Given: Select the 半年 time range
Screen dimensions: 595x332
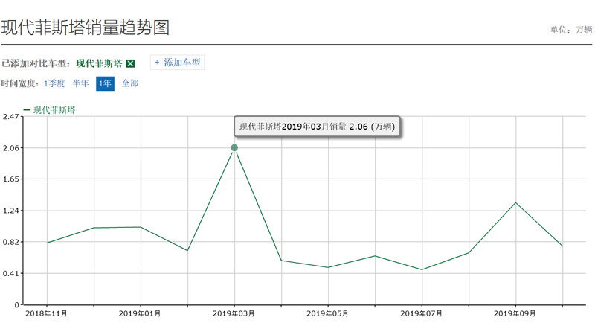Looking at the screenshot, I should [80, 83].
